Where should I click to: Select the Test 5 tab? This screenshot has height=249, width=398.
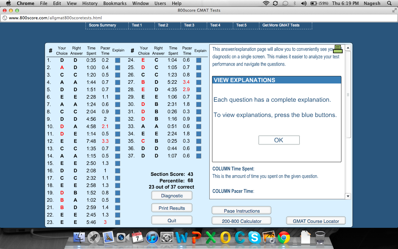pyautogui.click(x=241, y=25)
